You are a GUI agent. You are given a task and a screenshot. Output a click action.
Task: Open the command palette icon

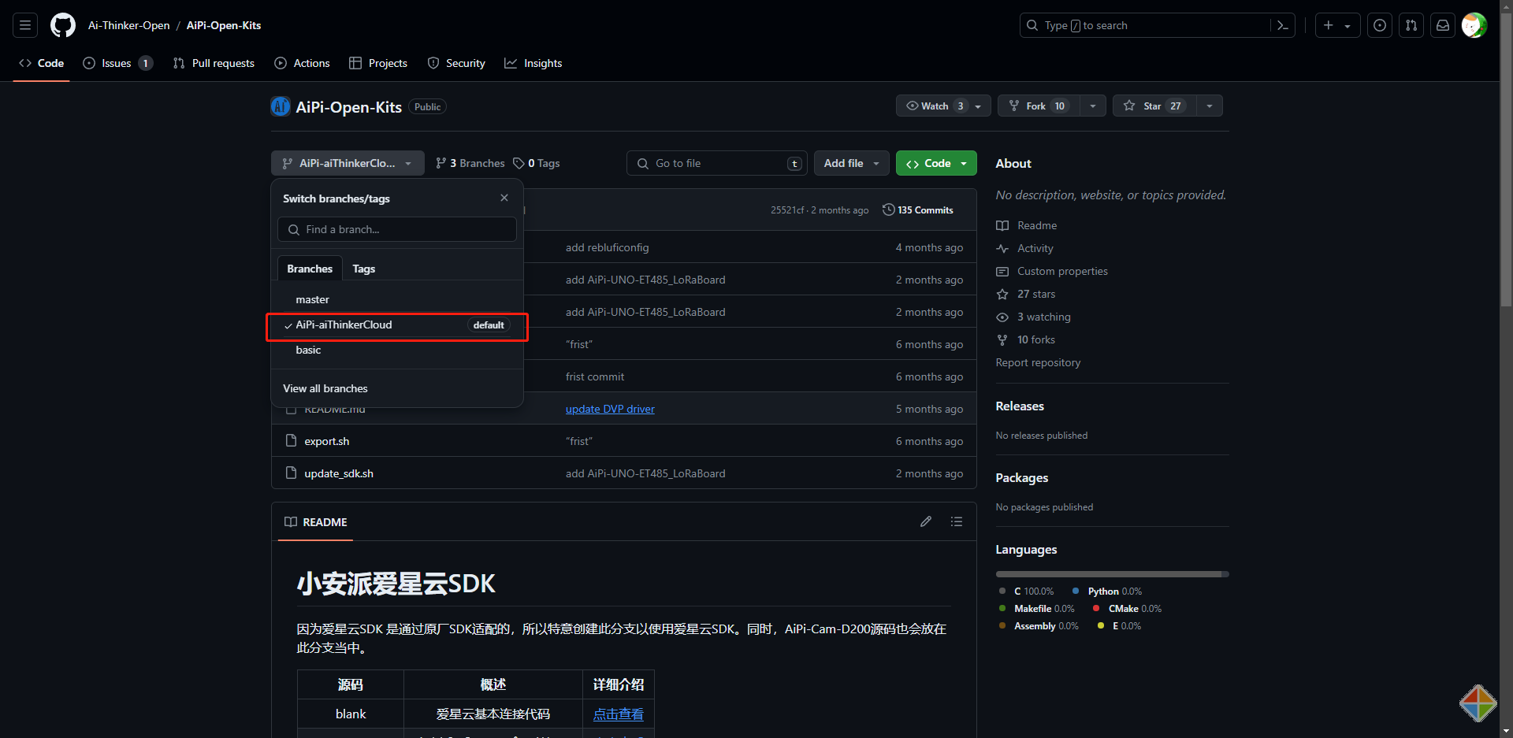(x=1283, y=25)
